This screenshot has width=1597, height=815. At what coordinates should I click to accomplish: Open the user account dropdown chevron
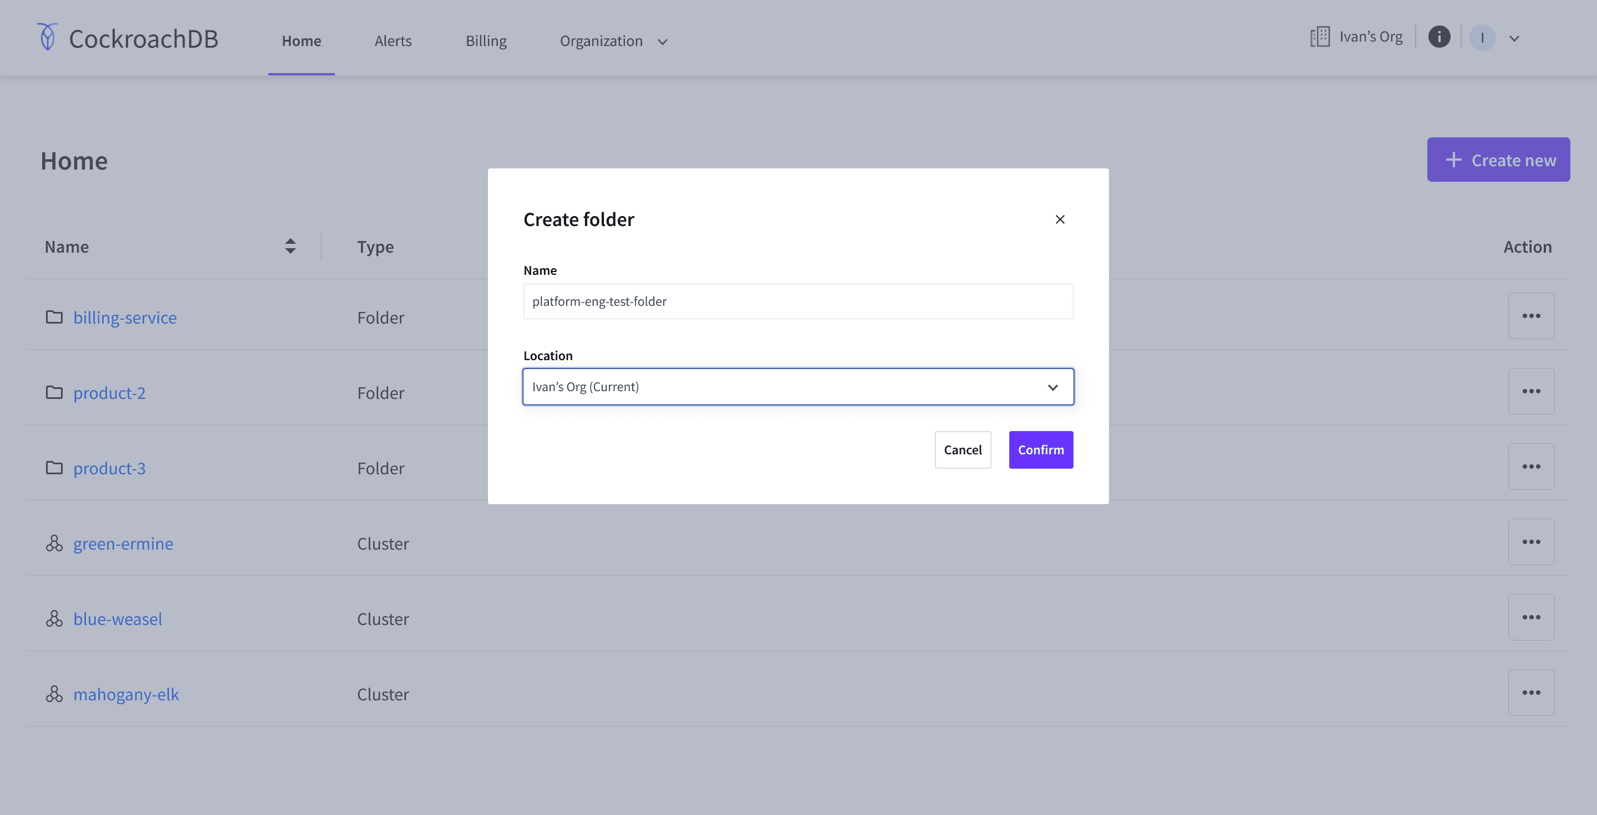point(1514,38)
